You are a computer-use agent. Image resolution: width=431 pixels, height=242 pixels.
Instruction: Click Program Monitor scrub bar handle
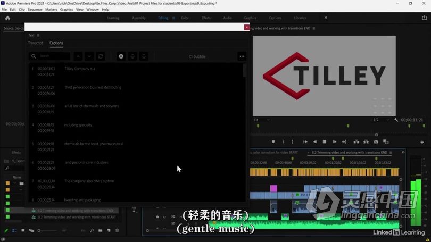click(376, 135)
